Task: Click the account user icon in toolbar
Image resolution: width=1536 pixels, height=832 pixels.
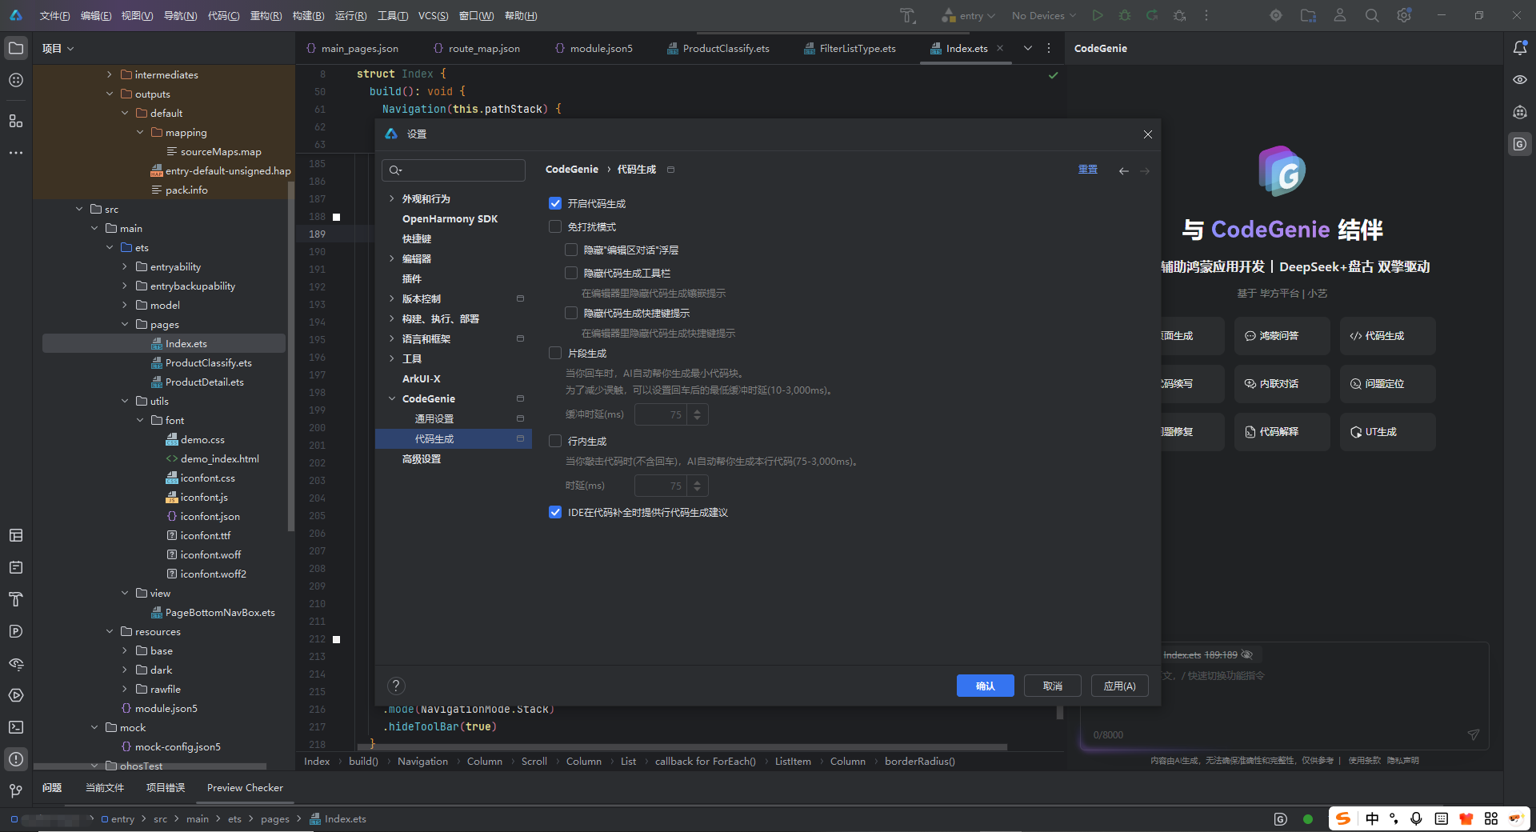Action: click(x=1340, y=15)
